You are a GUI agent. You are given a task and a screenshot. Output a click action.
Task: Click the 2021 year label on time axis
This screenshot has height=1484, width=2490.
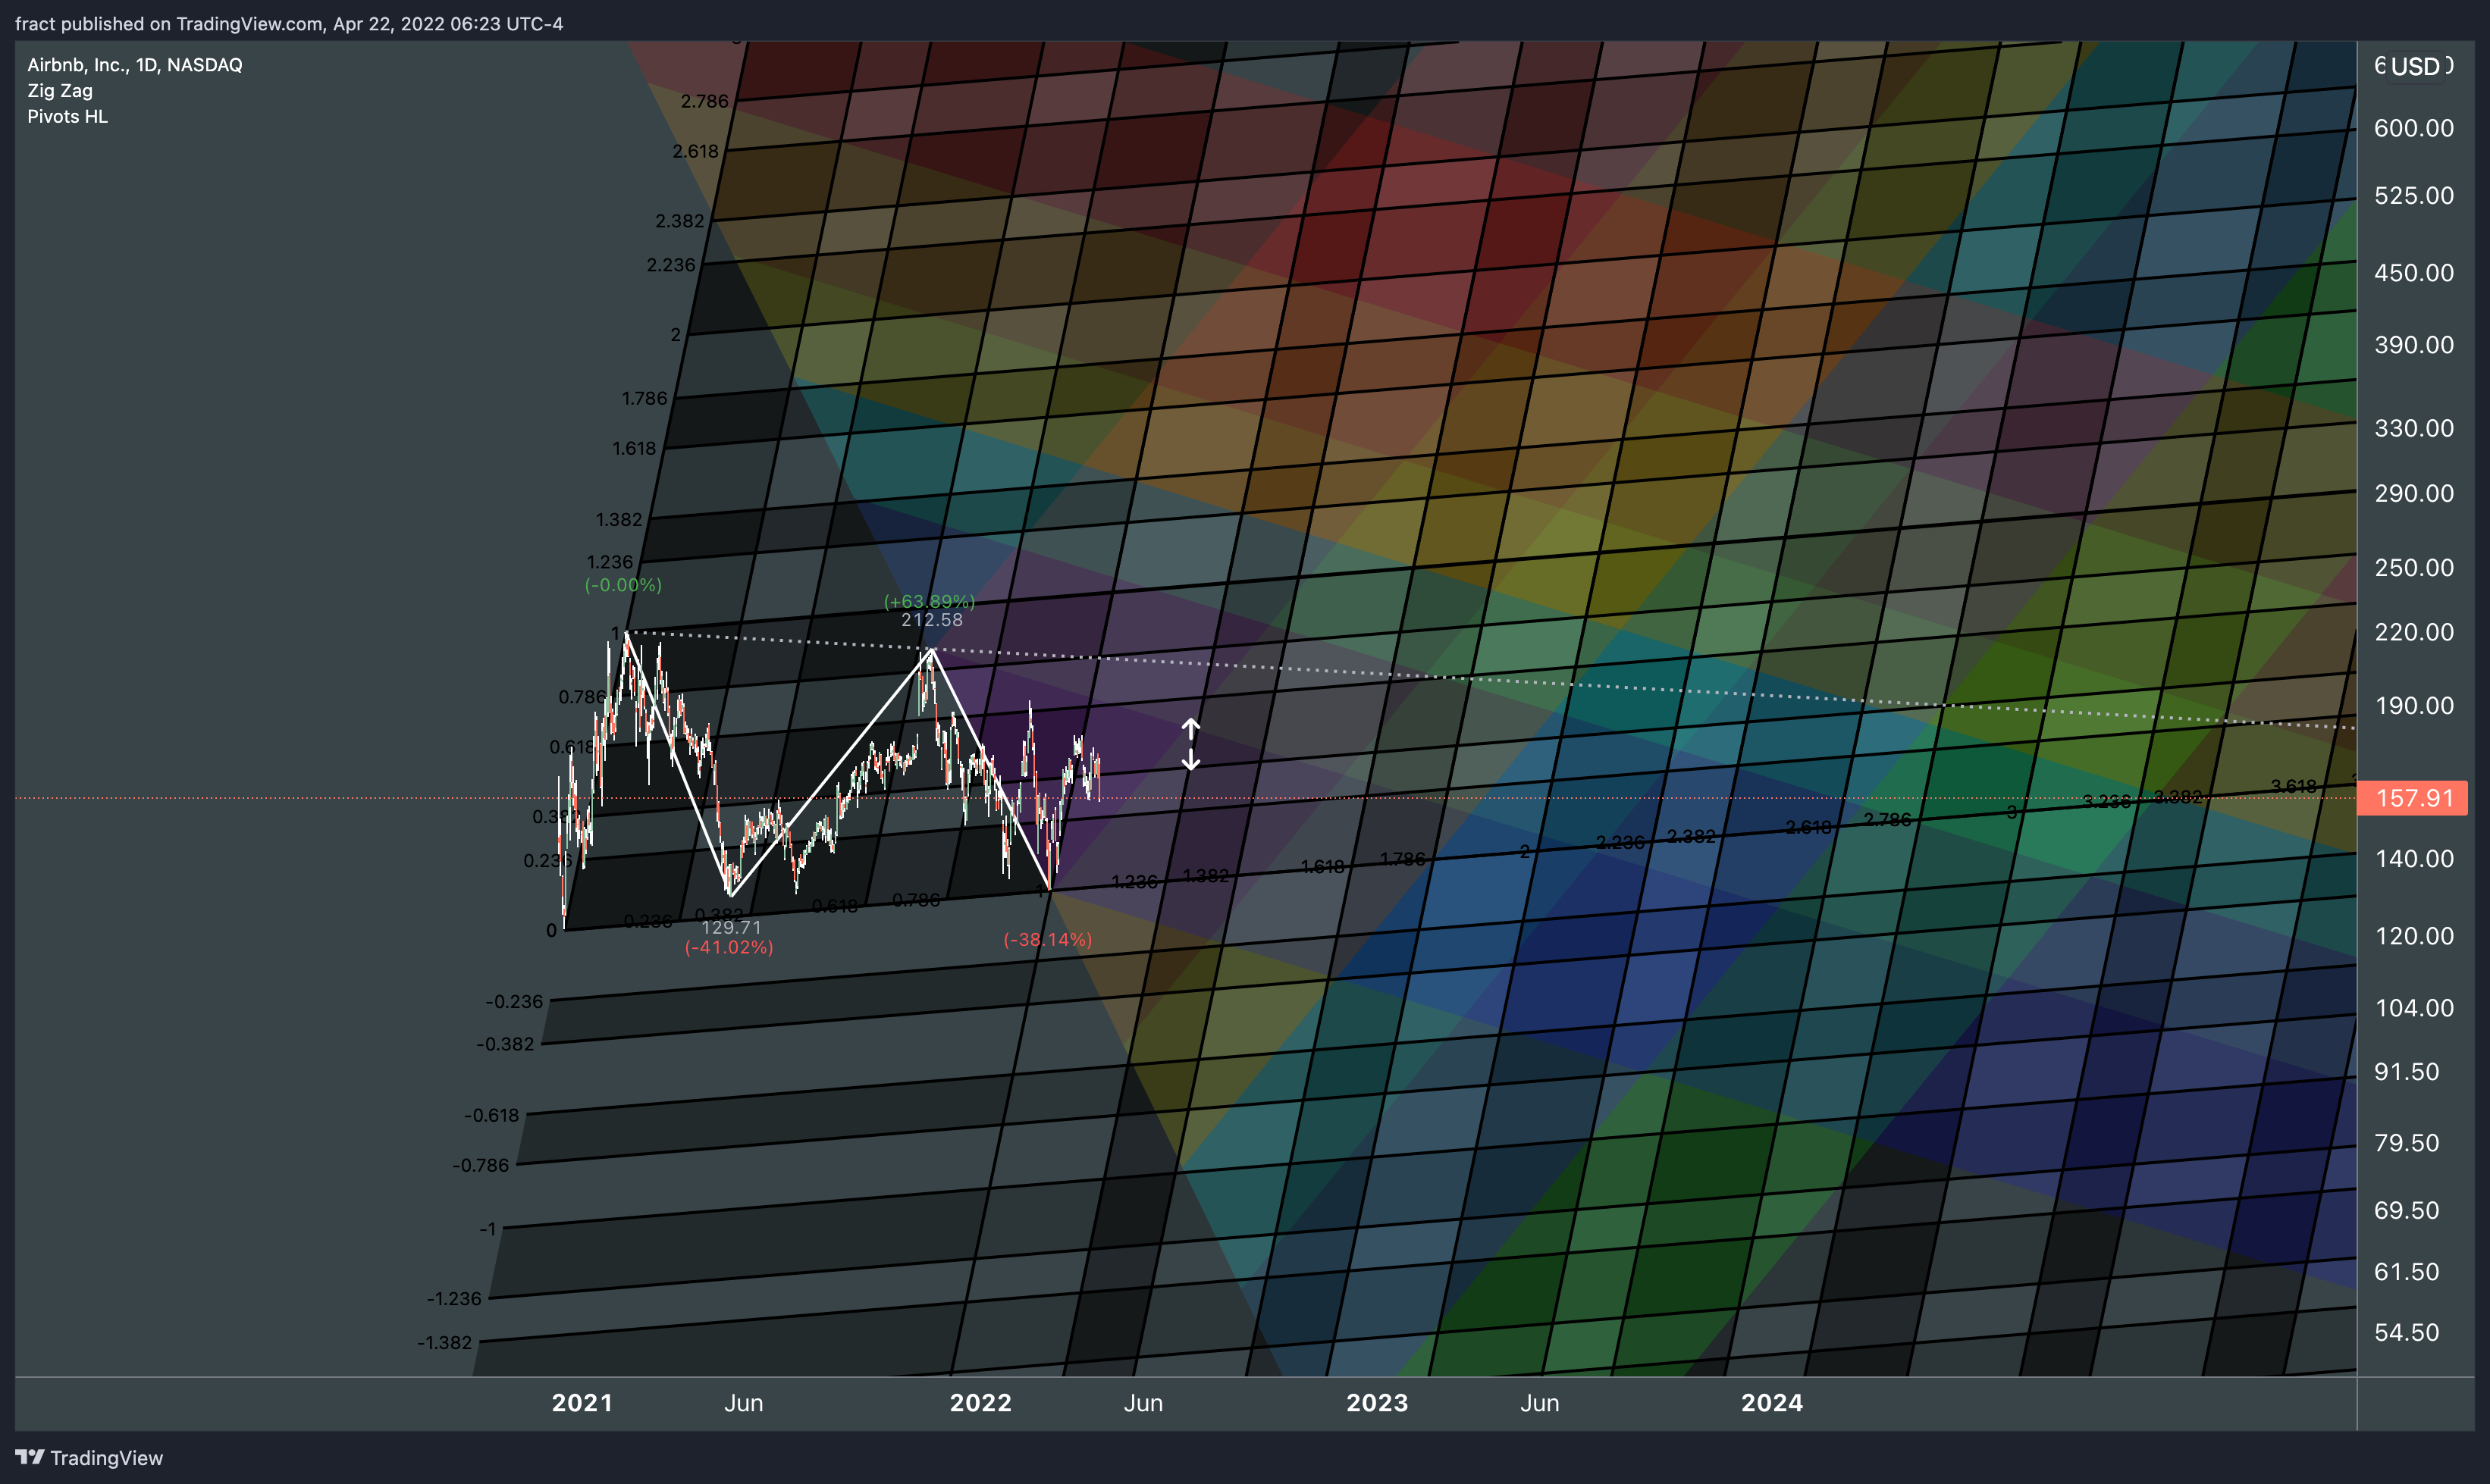(582, 1403)
